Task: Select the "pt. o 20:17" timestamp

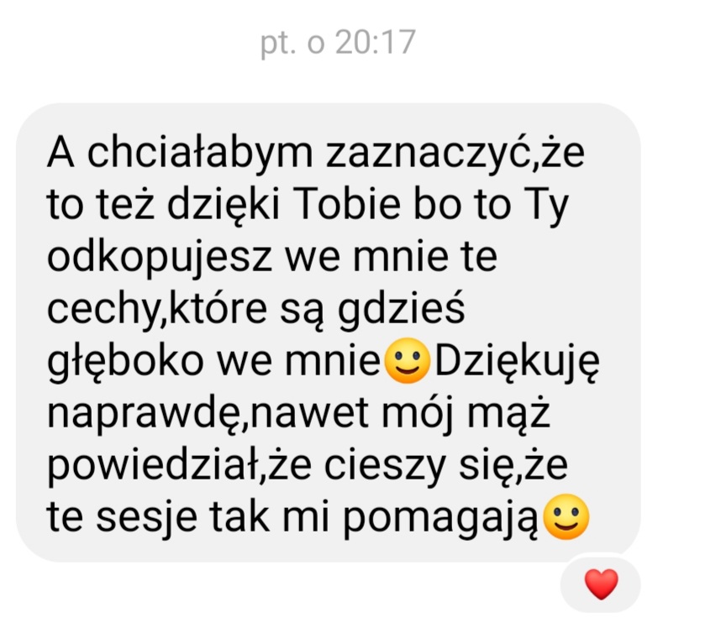Action: [338, 43]
